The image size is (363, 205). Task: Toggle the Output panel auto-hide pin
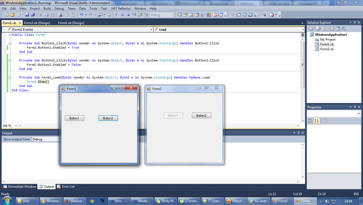coord(298,133)
